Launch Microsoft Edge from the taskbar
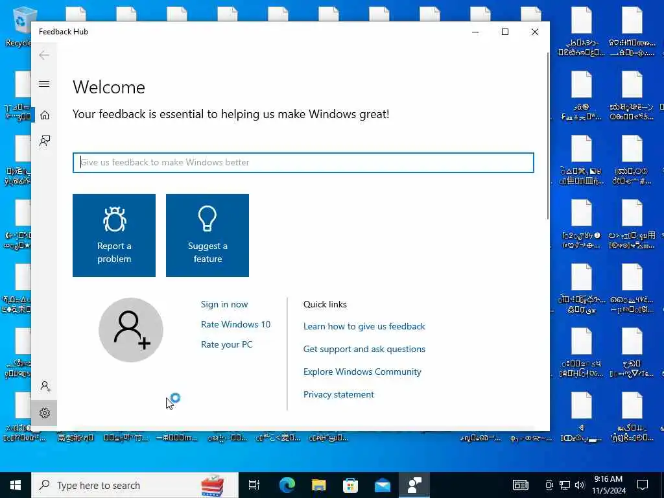The height and width of the screenshot is (498, 664). click(287, 485)
